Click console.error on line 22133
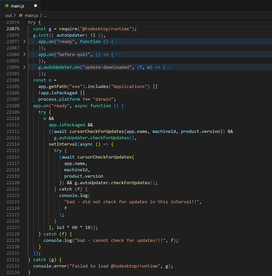 click(50, 266)
